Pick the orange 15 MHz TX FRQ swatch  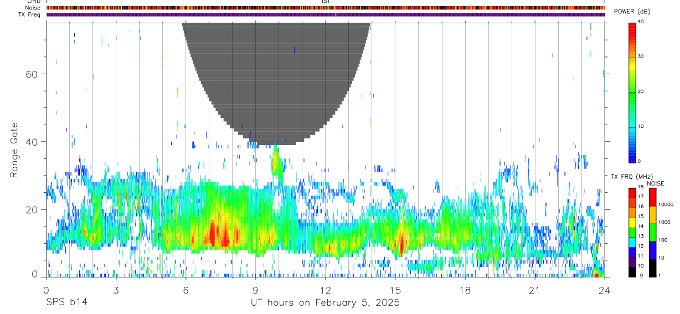[632, 214]
